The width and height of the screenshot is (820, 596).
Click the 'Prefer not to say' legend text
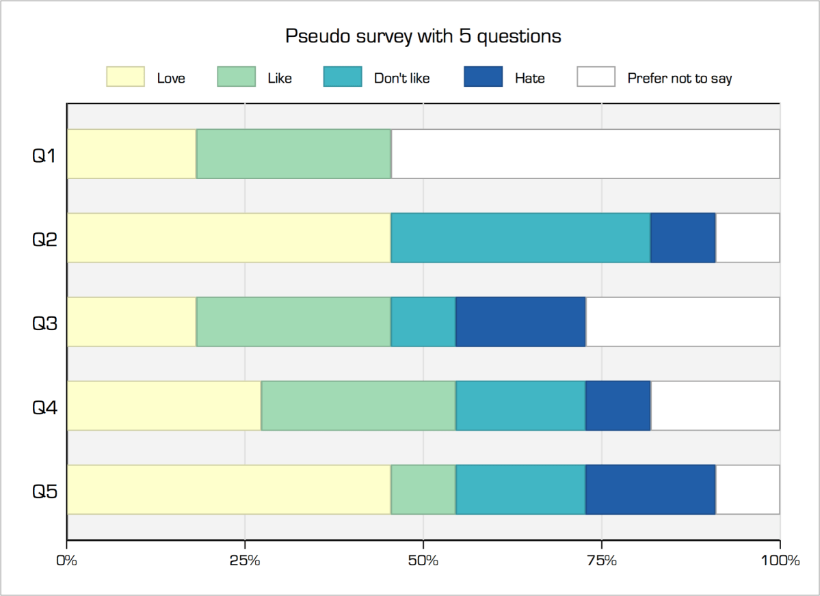click(680, 79)
